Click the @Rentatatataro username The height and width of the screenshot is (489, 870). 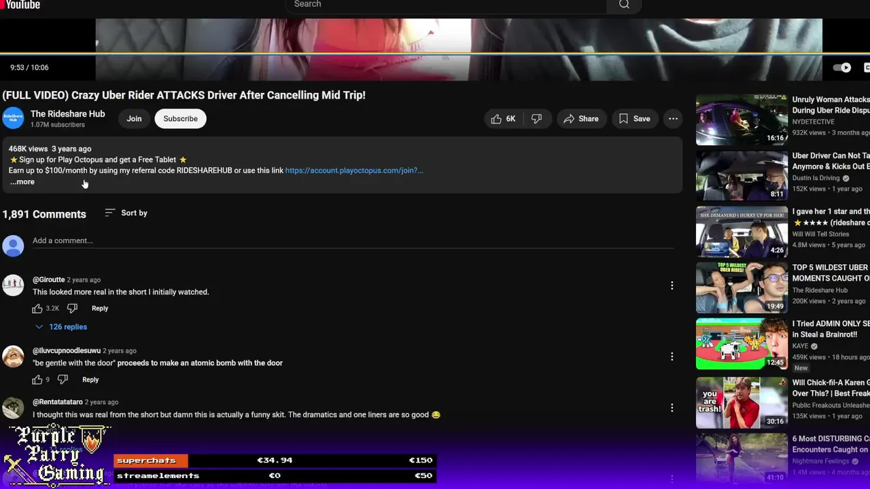pos(58,402)
